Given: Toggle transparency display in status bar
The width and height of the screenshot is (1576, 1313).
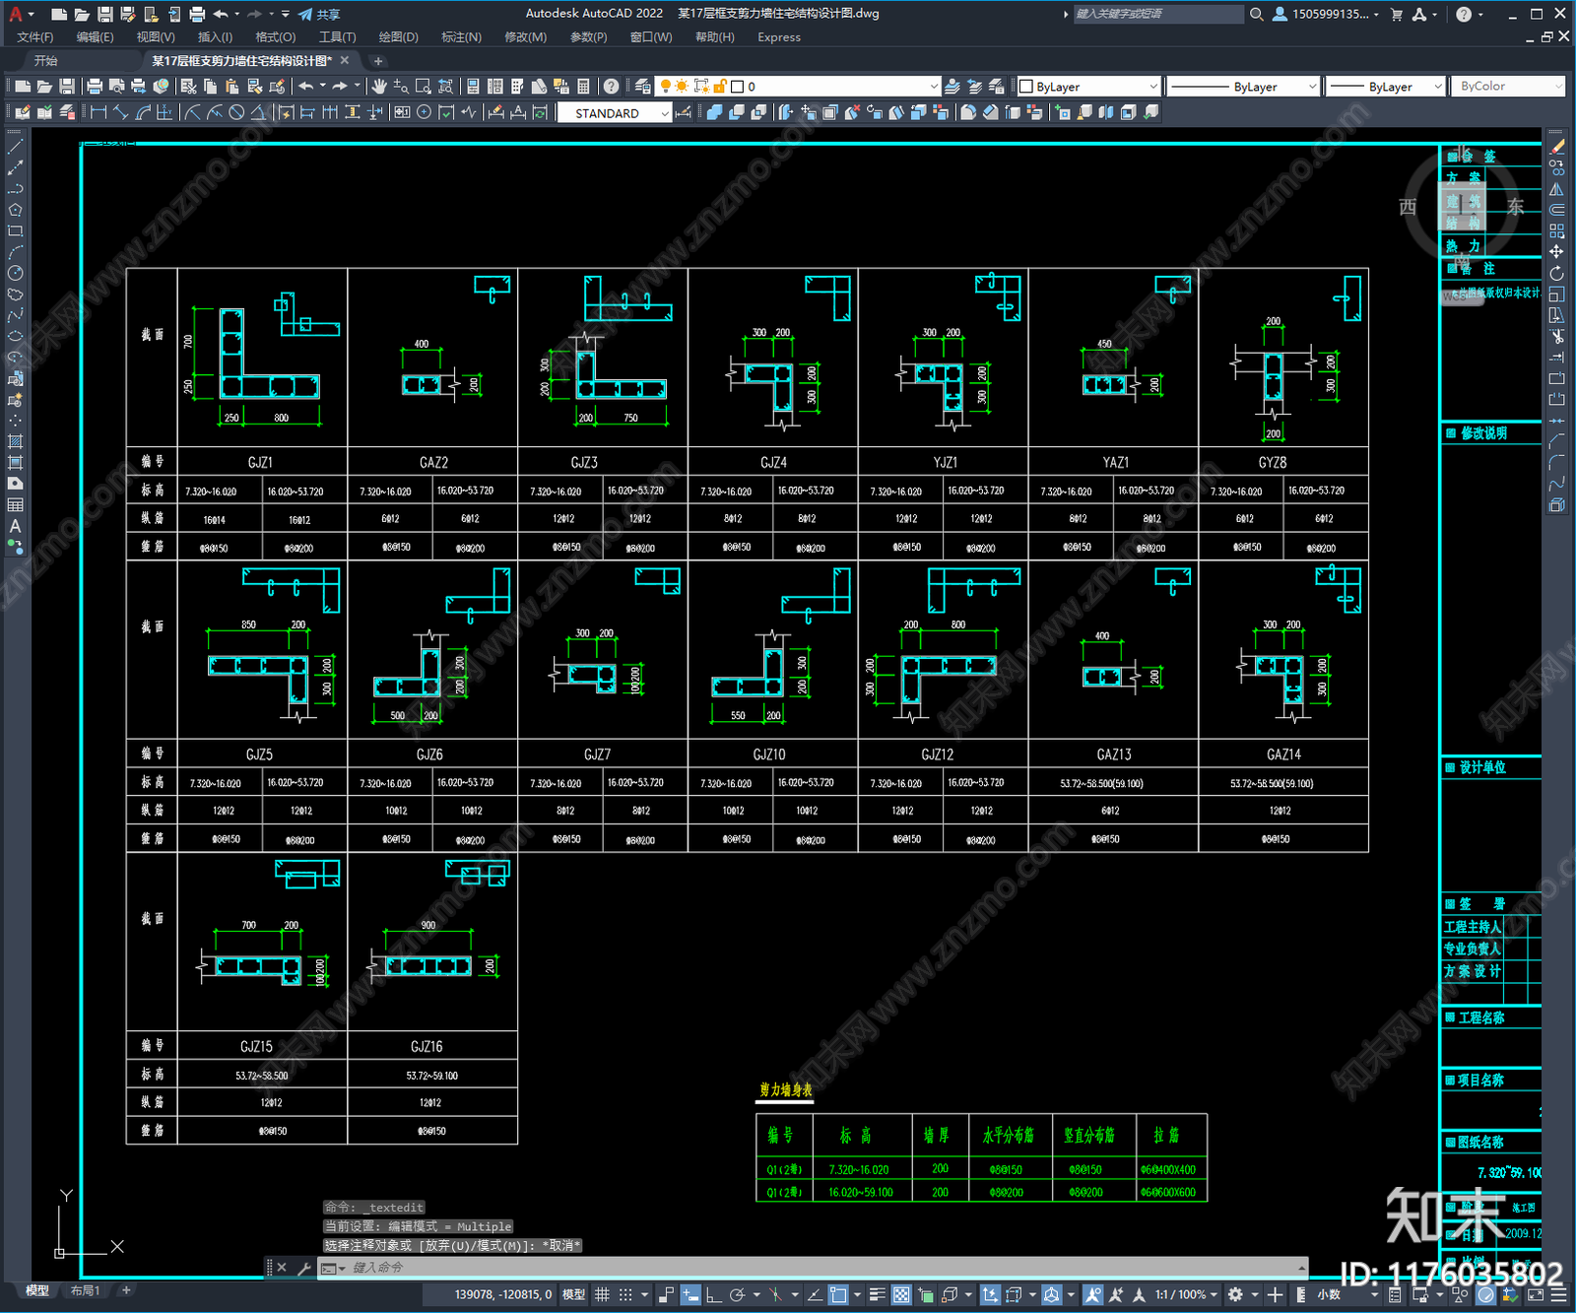Looking at the screenshot, I should 901,1294.
